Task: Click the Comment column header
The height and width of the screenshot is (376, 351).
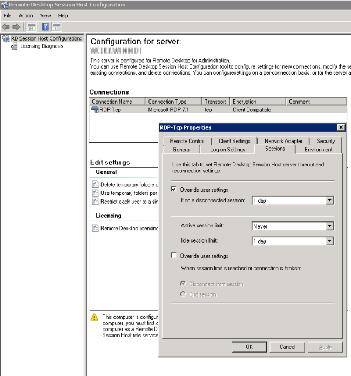Action: [316, 102]
